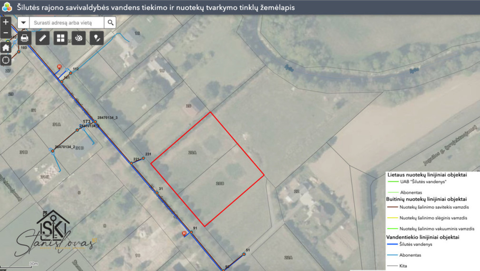Return to the default home extent
The width and height of the screenshot is (480, 271).
click(6, 48)
